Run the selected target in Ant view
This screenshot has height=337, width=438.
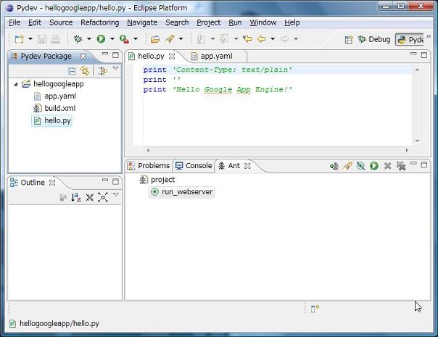[374, 166]
